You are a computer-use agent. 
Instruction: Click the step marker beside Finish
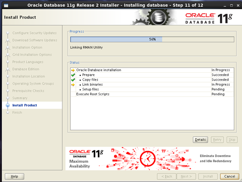point(8,112)
